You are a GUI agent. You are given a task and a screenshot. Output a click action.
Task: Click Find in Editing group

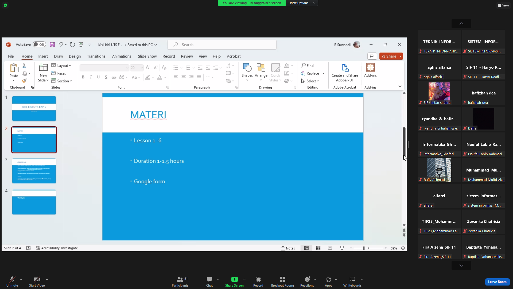point(307,66)
